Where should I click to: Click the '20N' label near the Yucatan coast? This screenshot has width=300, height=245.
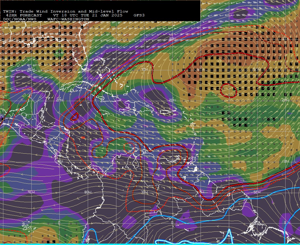point(59,100)
